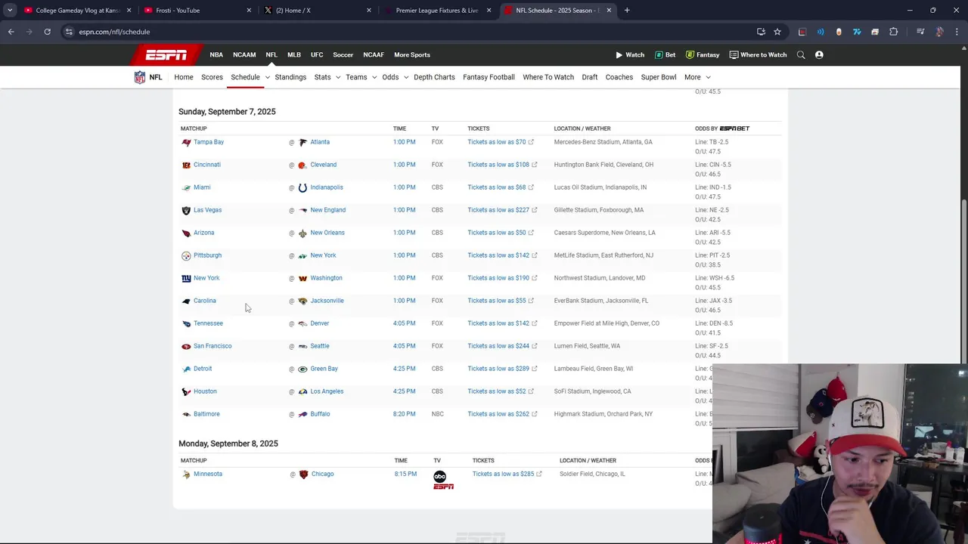
Task: Open the Standings menu item
Action: tap(290, 77)
